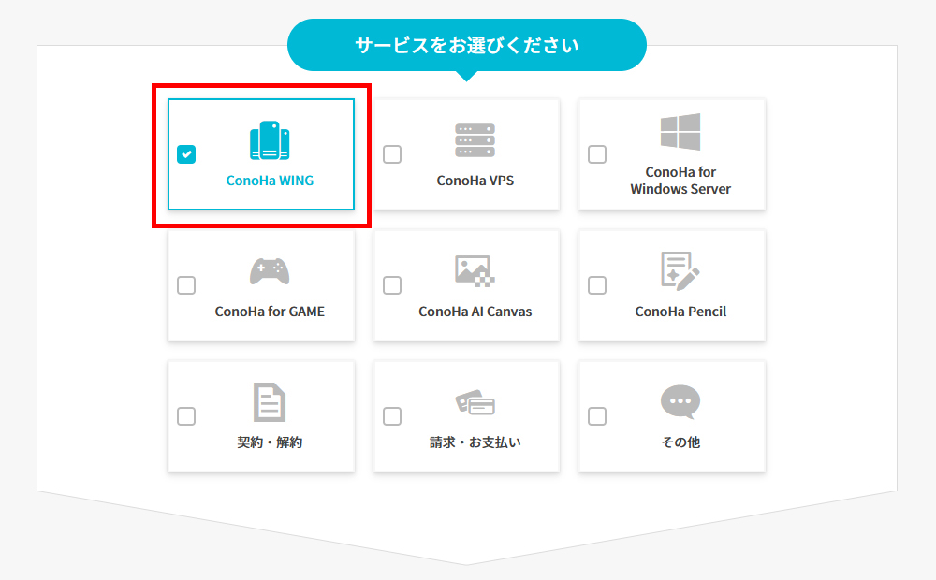Click the game controller icon
The image size is (936, 580).
tap(270, 271)
